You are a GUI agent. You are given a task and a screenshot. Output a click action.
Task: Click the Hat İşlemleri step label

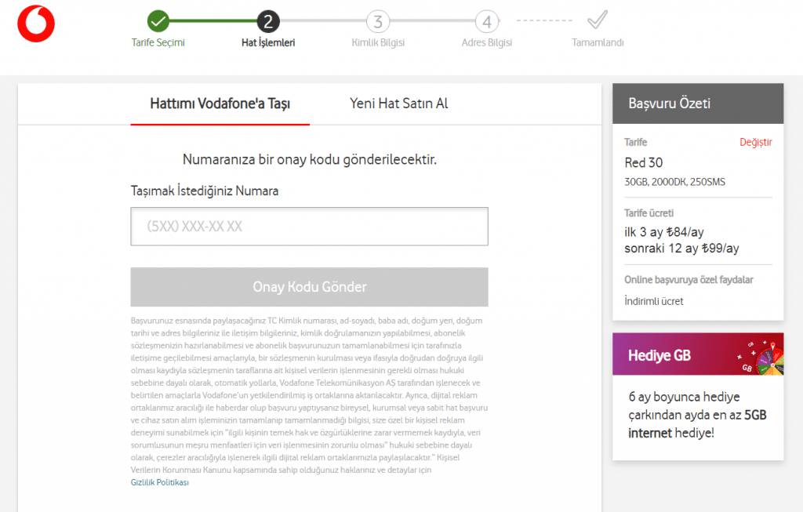click(268, 42)
